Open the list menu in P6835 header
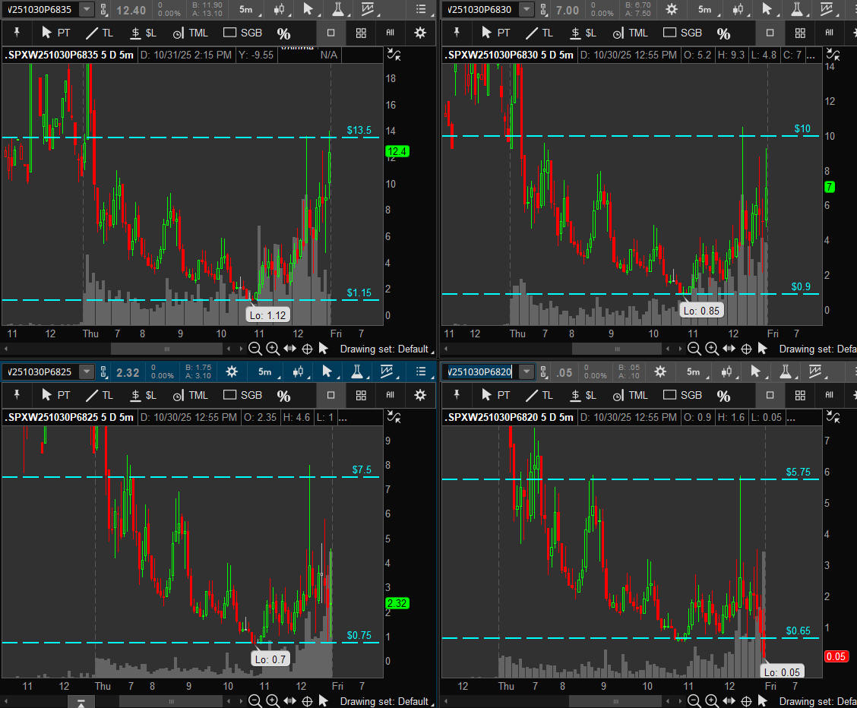 click(421, 9)
